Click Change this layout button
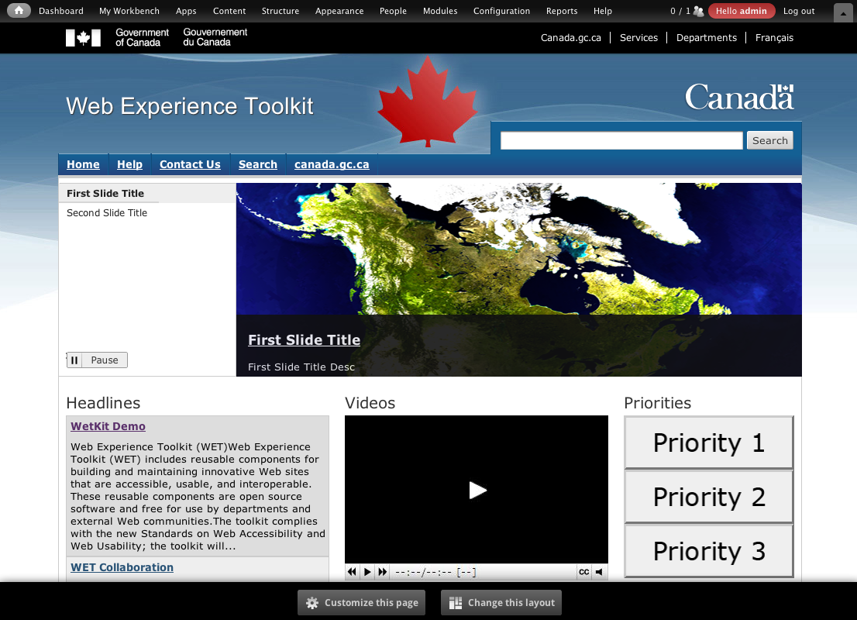This screenshot has height=620, width=857. 501,602
